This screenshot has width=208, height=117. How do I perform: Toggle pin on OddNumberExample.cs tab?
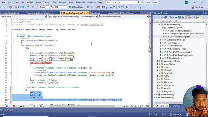85,13
